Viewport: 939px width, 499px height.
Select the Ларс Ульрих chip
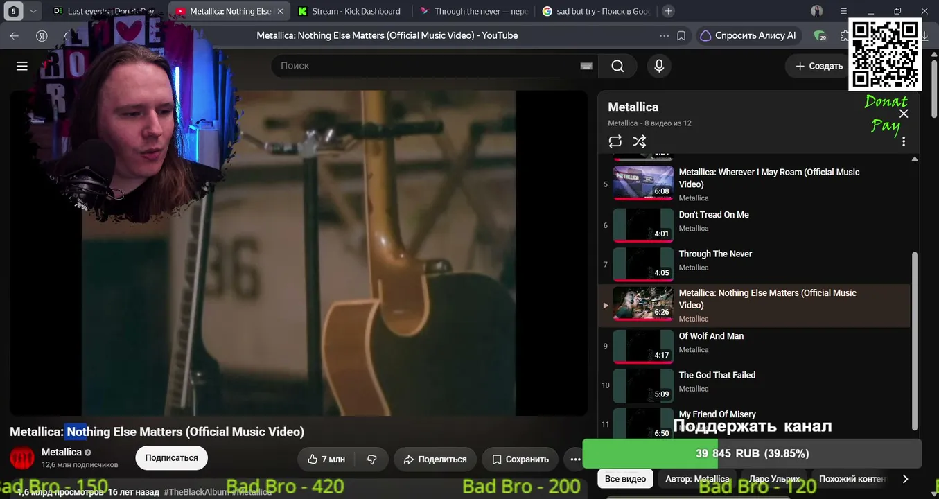point(774,479)
